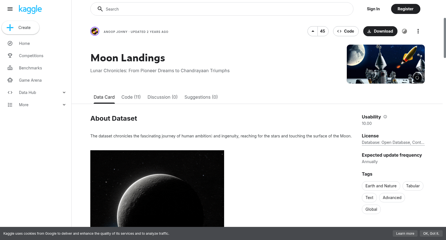
Task: Click the circular dataset status icon
Action: click(404, 31)
